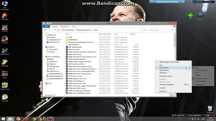Click the Windows Start button
216x121 pixels.
[3, 119]
